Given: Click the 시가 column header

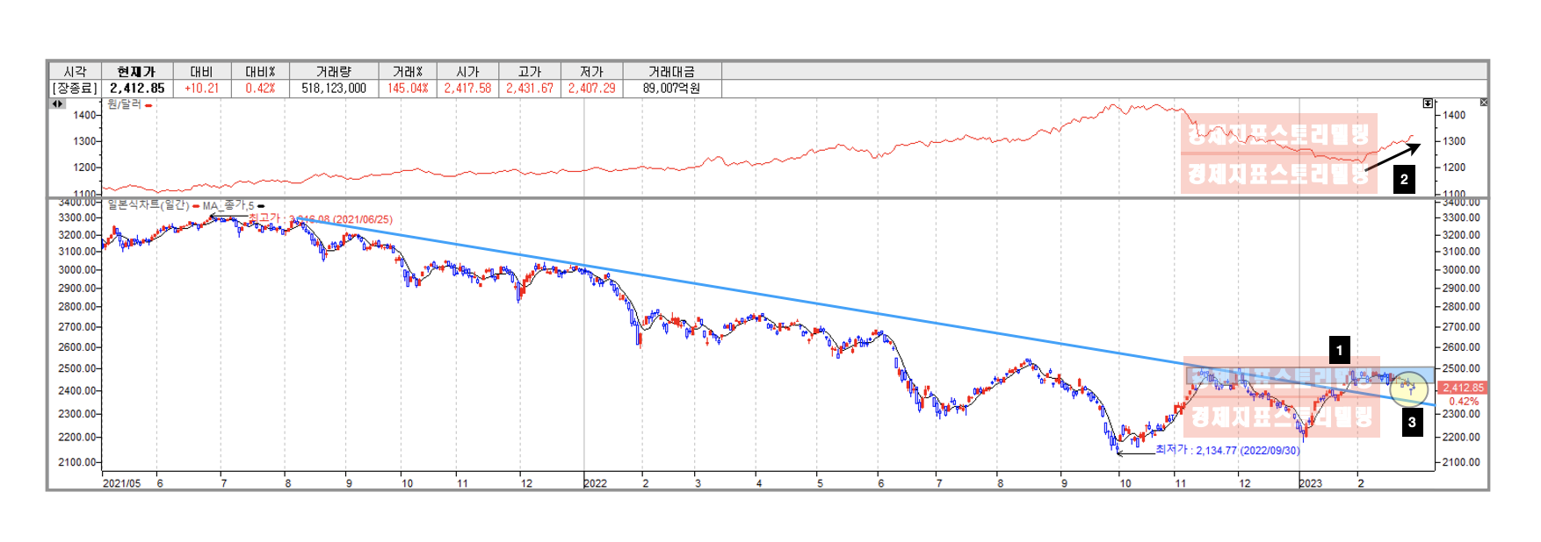Looking at the screenshot, I should (x=467, y=71).
